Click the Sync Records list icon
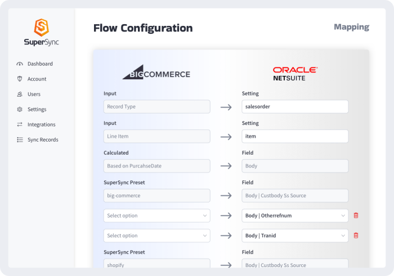 (x=20, y=140)
